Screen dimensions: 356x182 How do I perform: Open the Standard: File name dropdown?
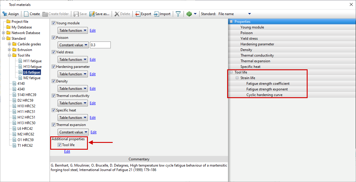[x=249, y=14]
